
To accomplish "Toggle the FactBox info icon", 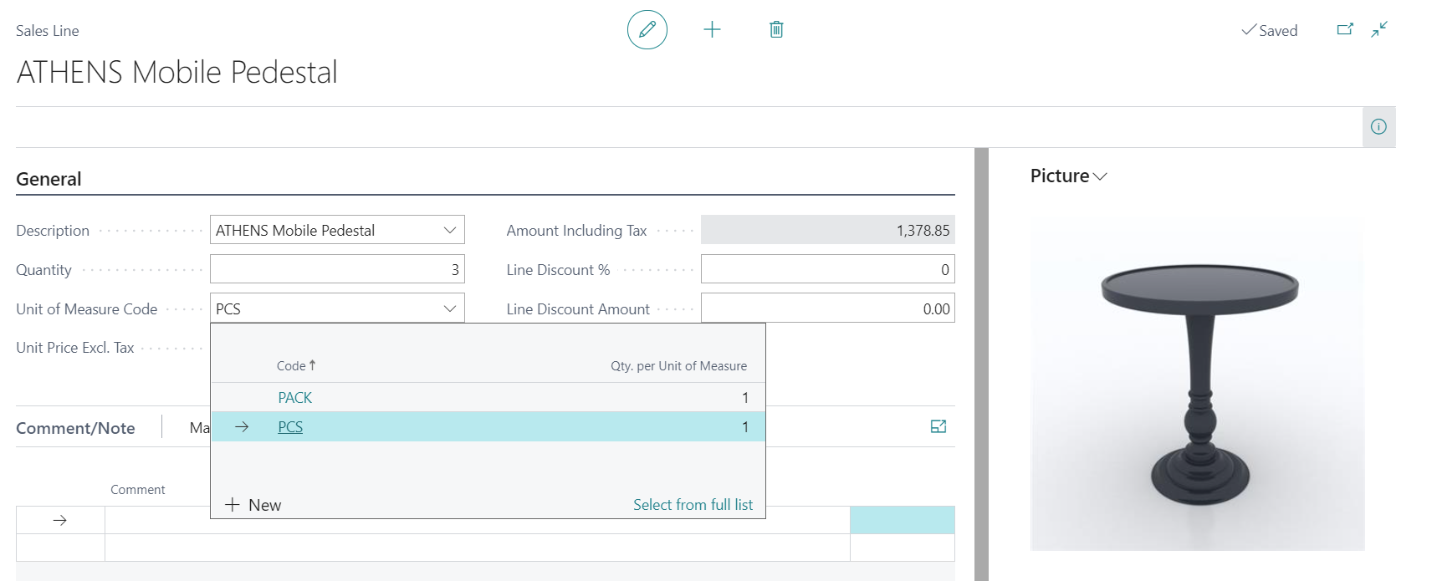I will tap(1378, 127).
